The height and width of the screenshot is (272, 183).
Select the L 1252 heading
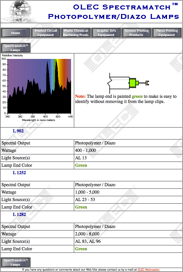click(x=19, y=172)
